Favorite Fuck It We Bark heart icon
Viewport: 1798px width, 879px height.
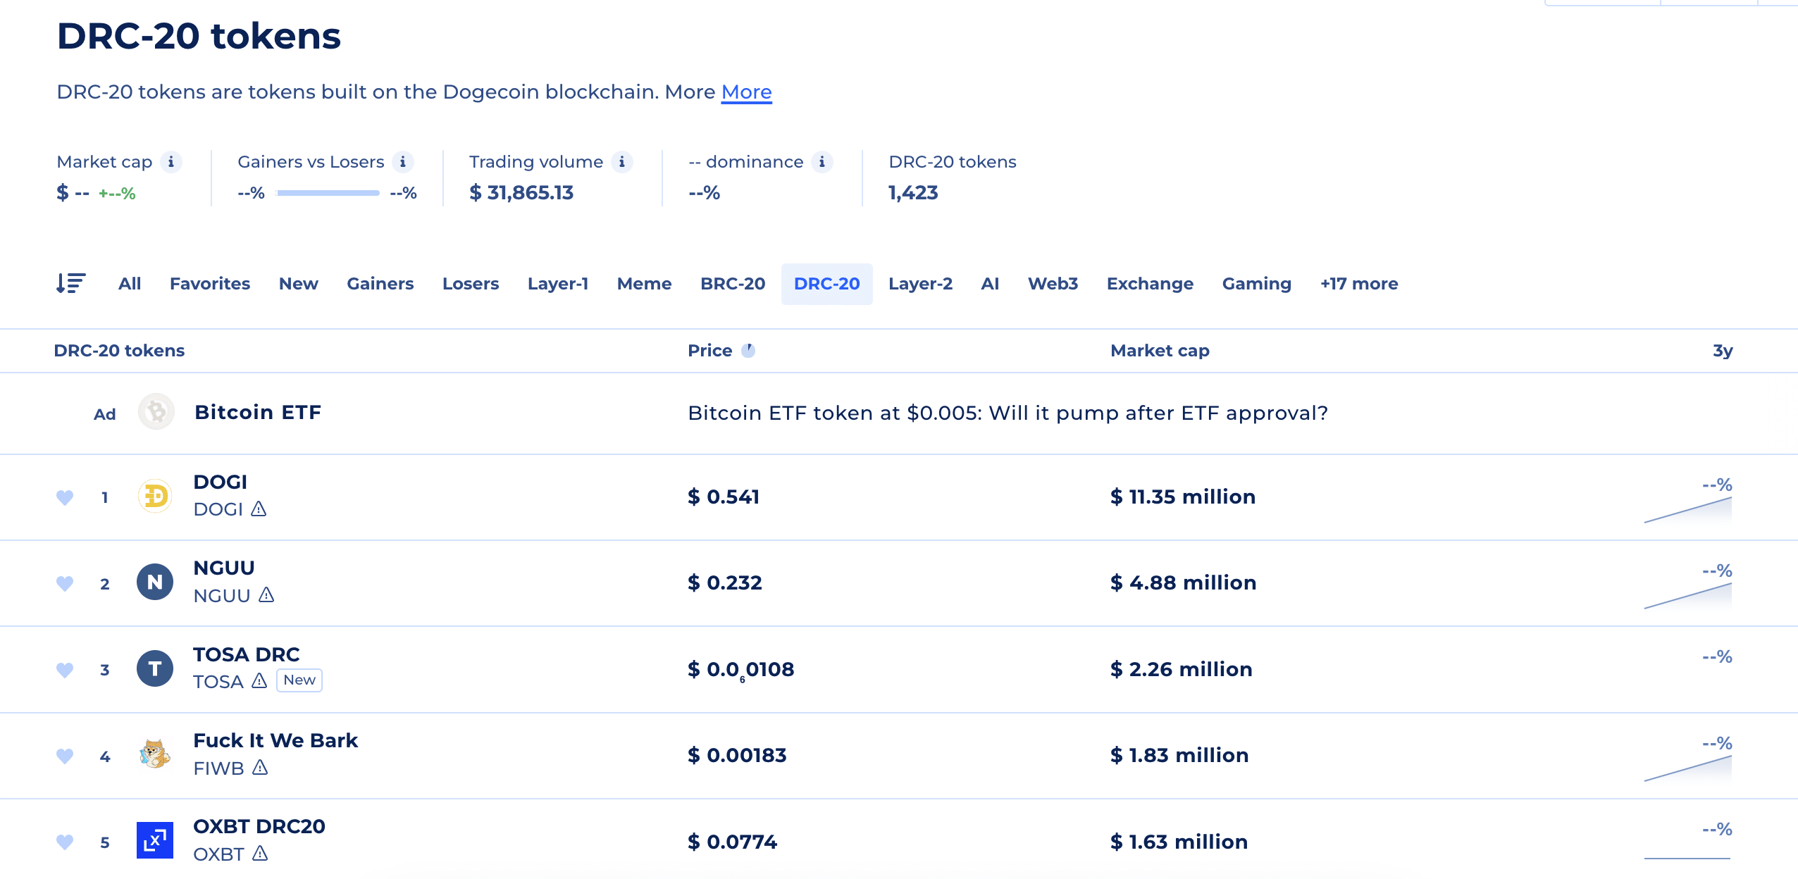click(x=65, y=756)
